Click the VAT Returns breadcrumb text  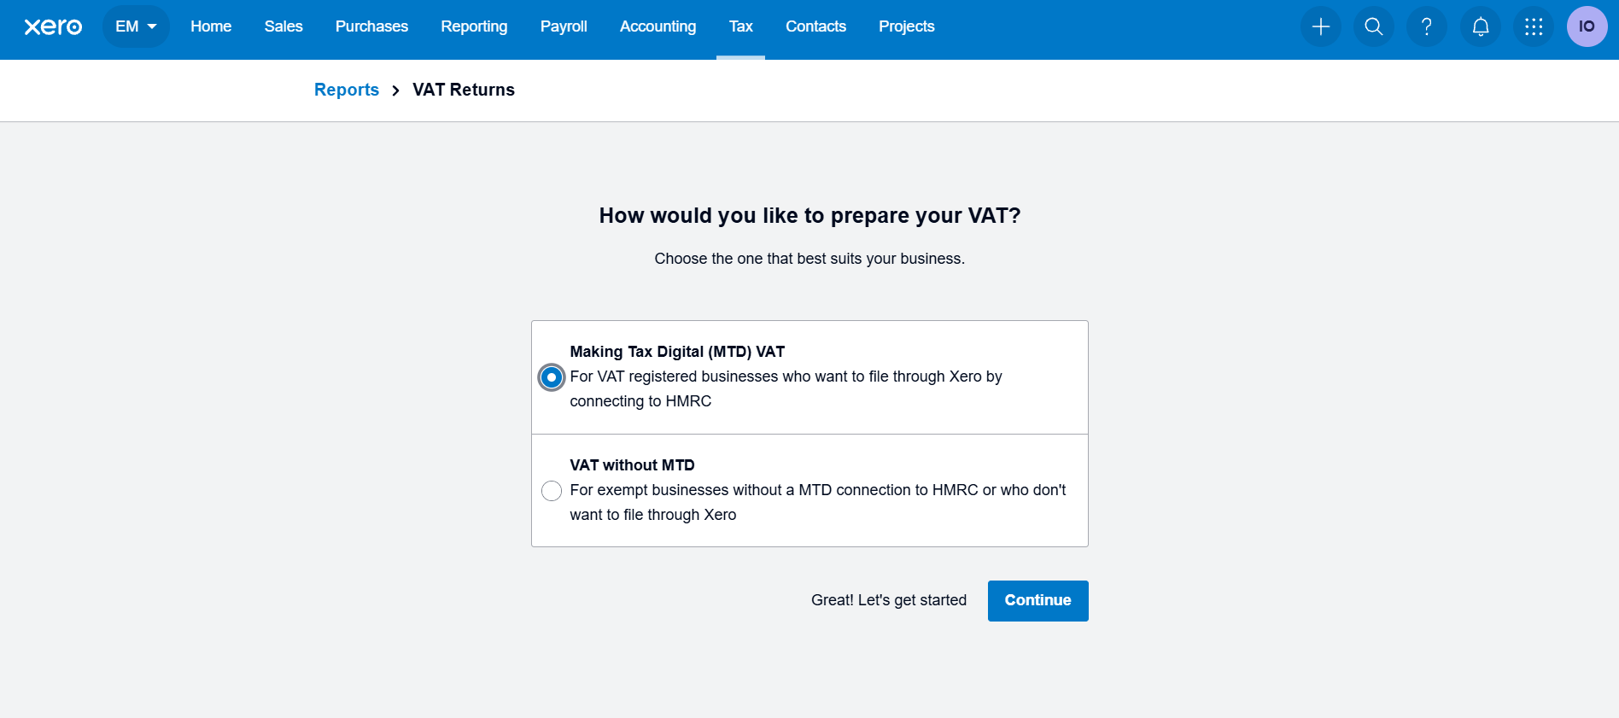click(x=463, y=90)
